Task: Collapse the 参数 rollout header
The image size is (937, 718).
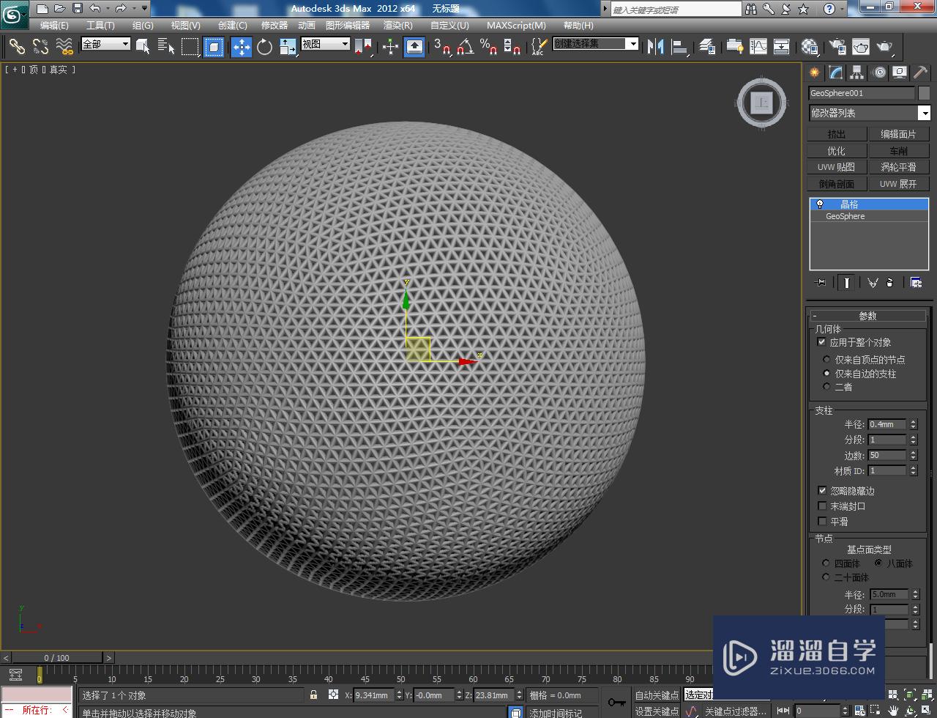Action: tap(868, 316)
